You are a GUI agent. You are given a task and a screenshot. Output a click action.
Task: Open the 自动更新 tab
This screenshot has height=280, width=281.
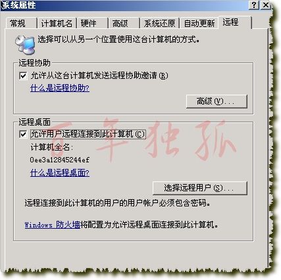coord(199,23)
